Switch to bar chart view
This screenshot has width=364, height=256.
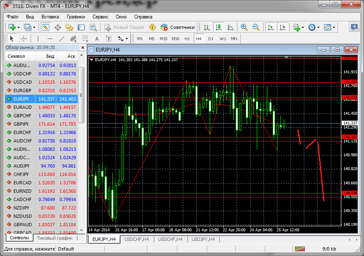pyautogui.click(x=207, y=27)
